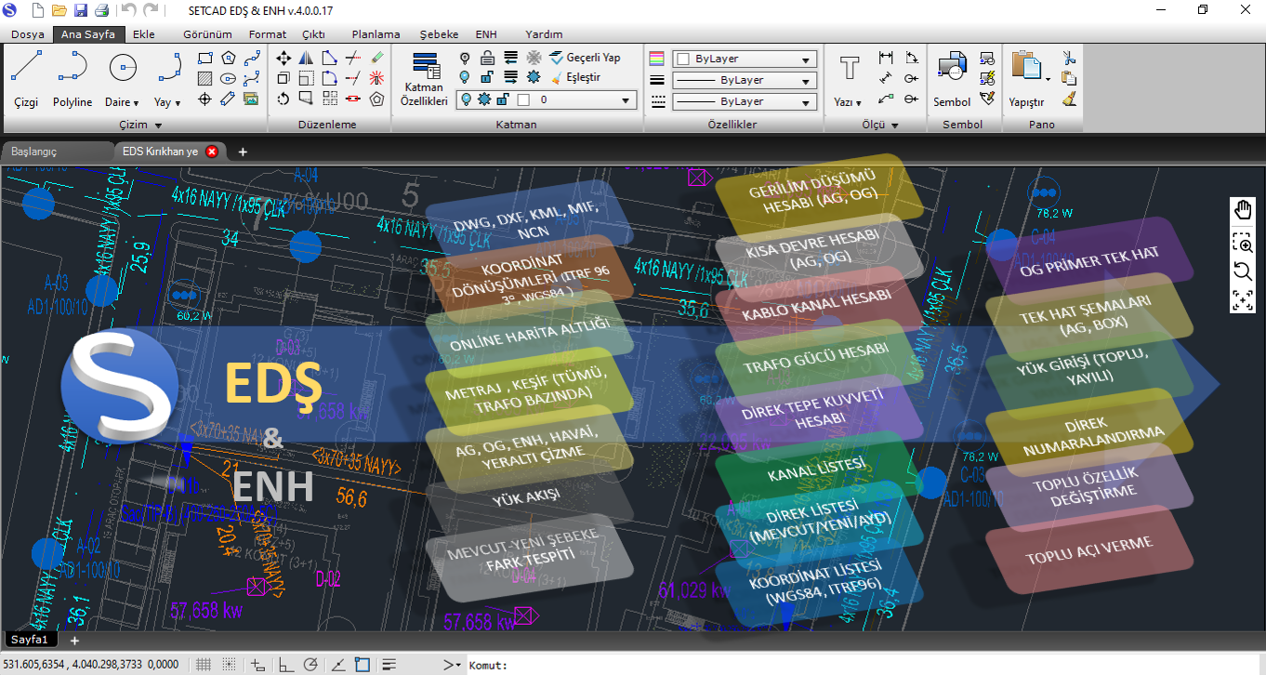Open the linetype ByLayer bottom dropdown
1266x675 pixels.
click(x=745, y=101)
